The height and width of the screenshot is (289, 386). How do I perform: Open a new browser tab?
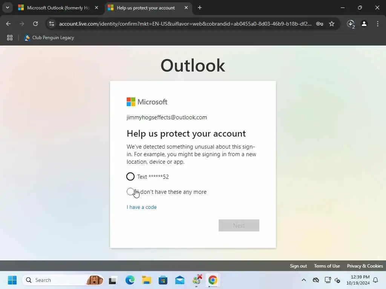coord(200,8)
